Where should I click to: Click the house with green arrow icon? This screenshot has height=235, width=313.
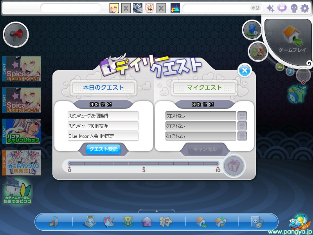201,222
